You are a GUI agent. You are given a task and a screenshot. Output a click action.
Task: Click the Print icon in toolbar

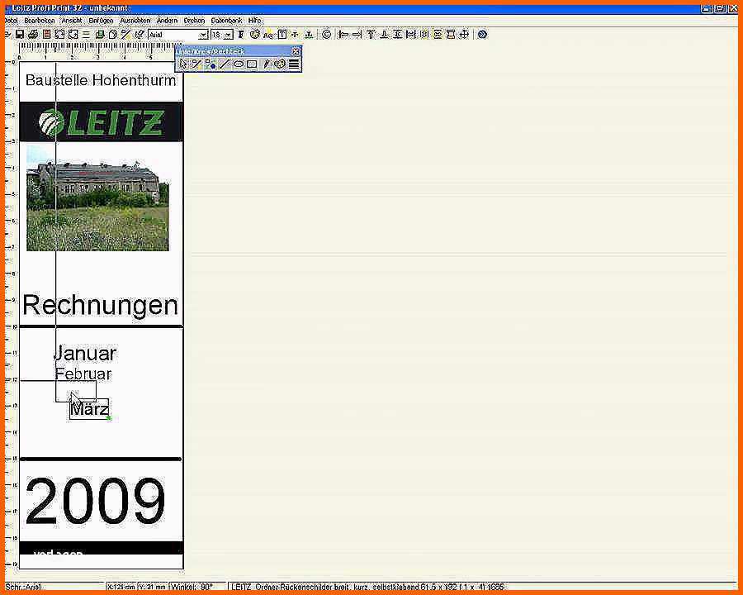click(x=33, y=34)
